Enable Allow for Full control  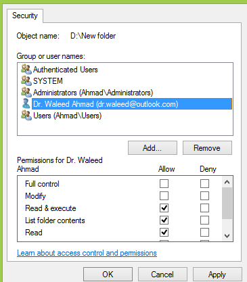164,184
